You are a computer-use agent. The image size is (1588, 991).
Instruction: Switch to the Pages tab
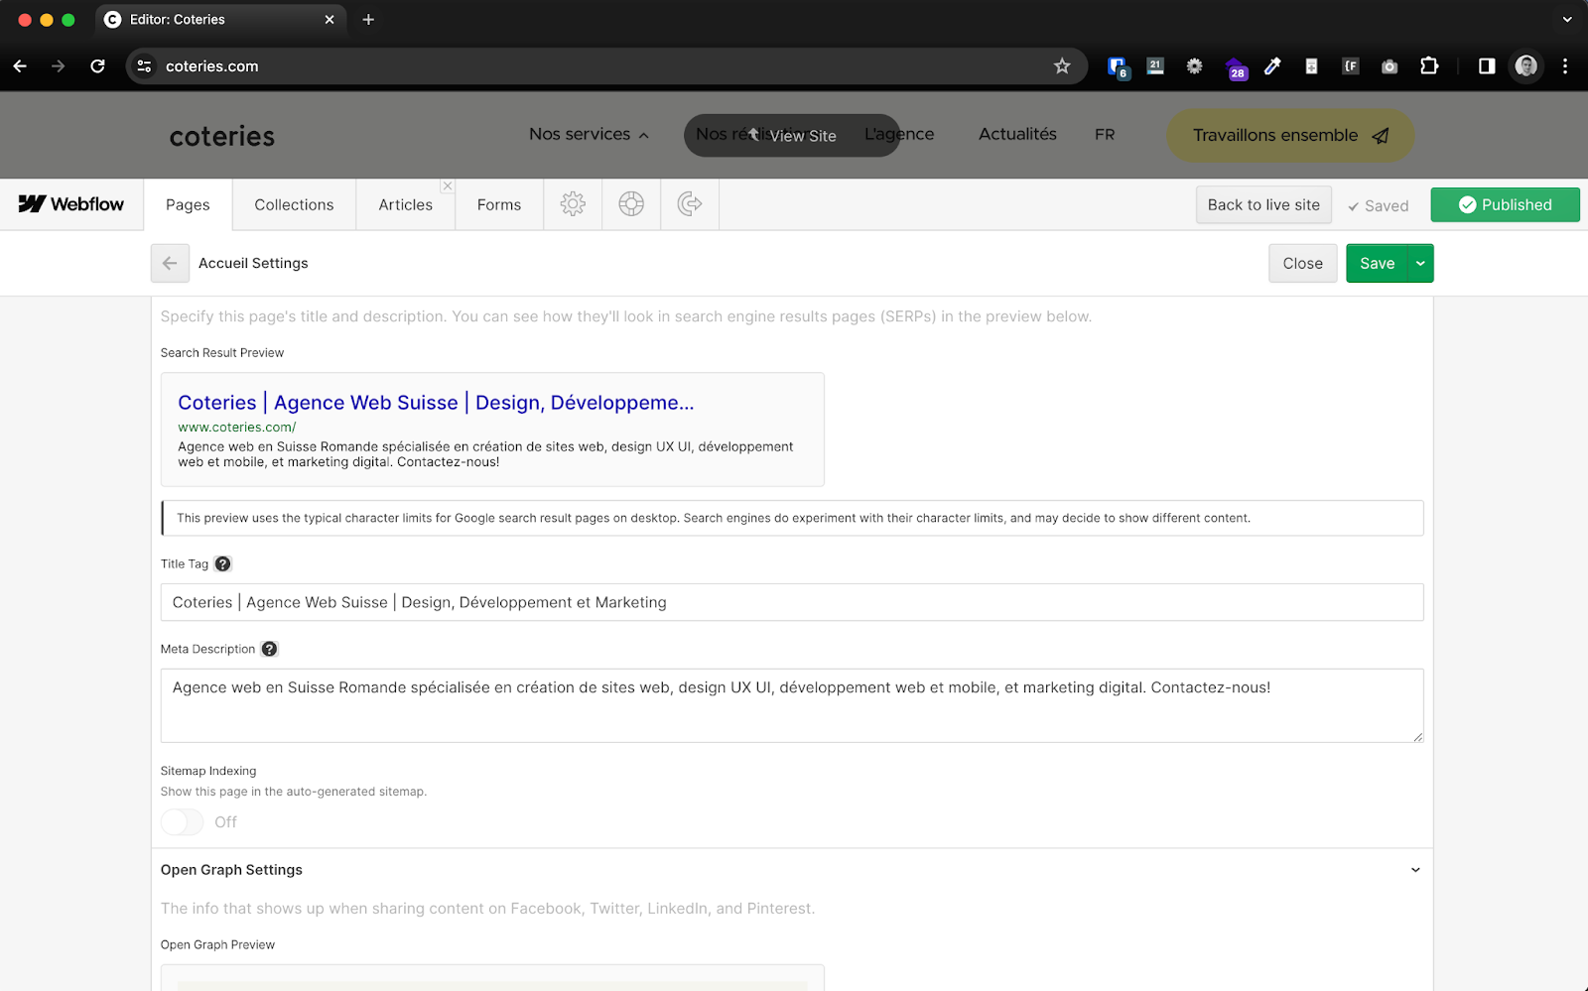click(188, 204)
